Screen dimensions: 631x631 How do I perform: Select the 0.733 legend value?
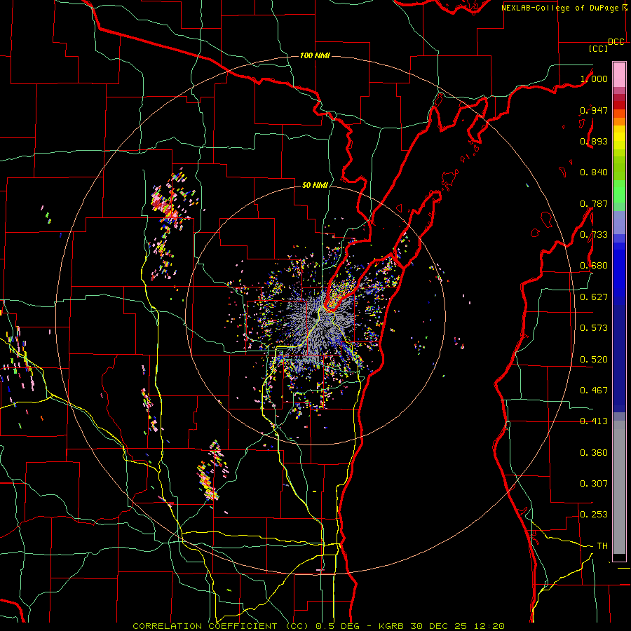click(594, 235)
